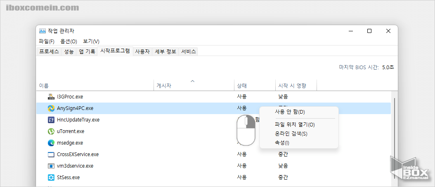
Task: Switch to the 앱 기록 tab
Action: (x=87, y=51)
